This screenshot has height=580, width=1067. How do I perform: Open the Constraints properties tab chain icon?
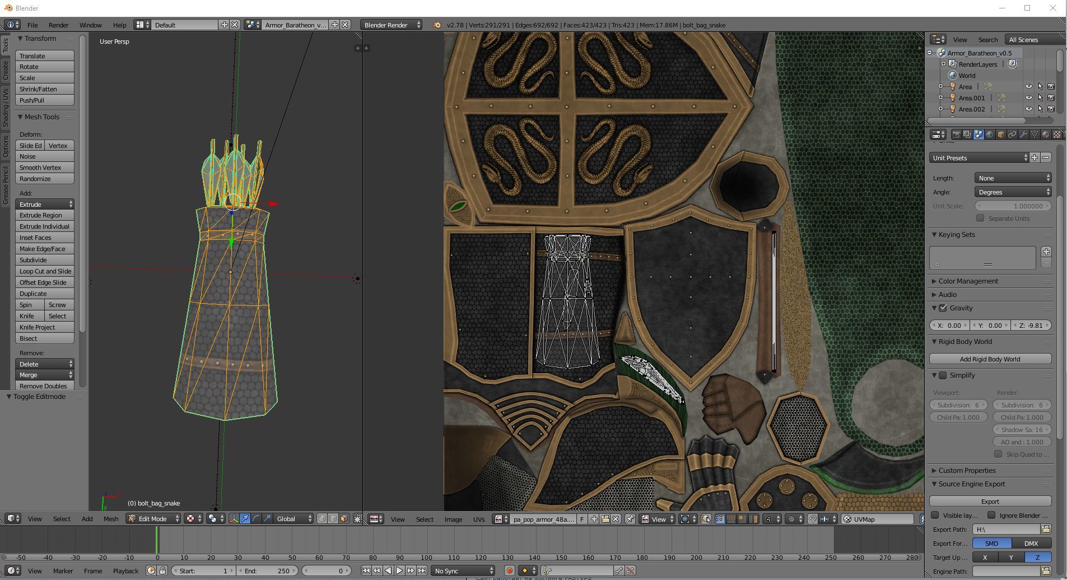click(1012, 134)
